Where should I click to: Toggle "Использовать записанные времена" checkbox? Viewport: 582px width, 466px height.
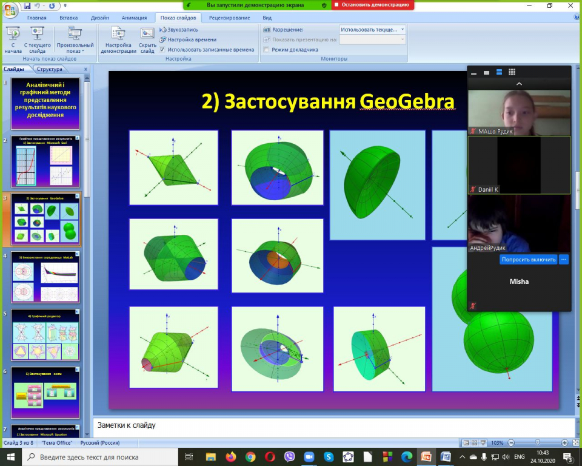point(162,49)
